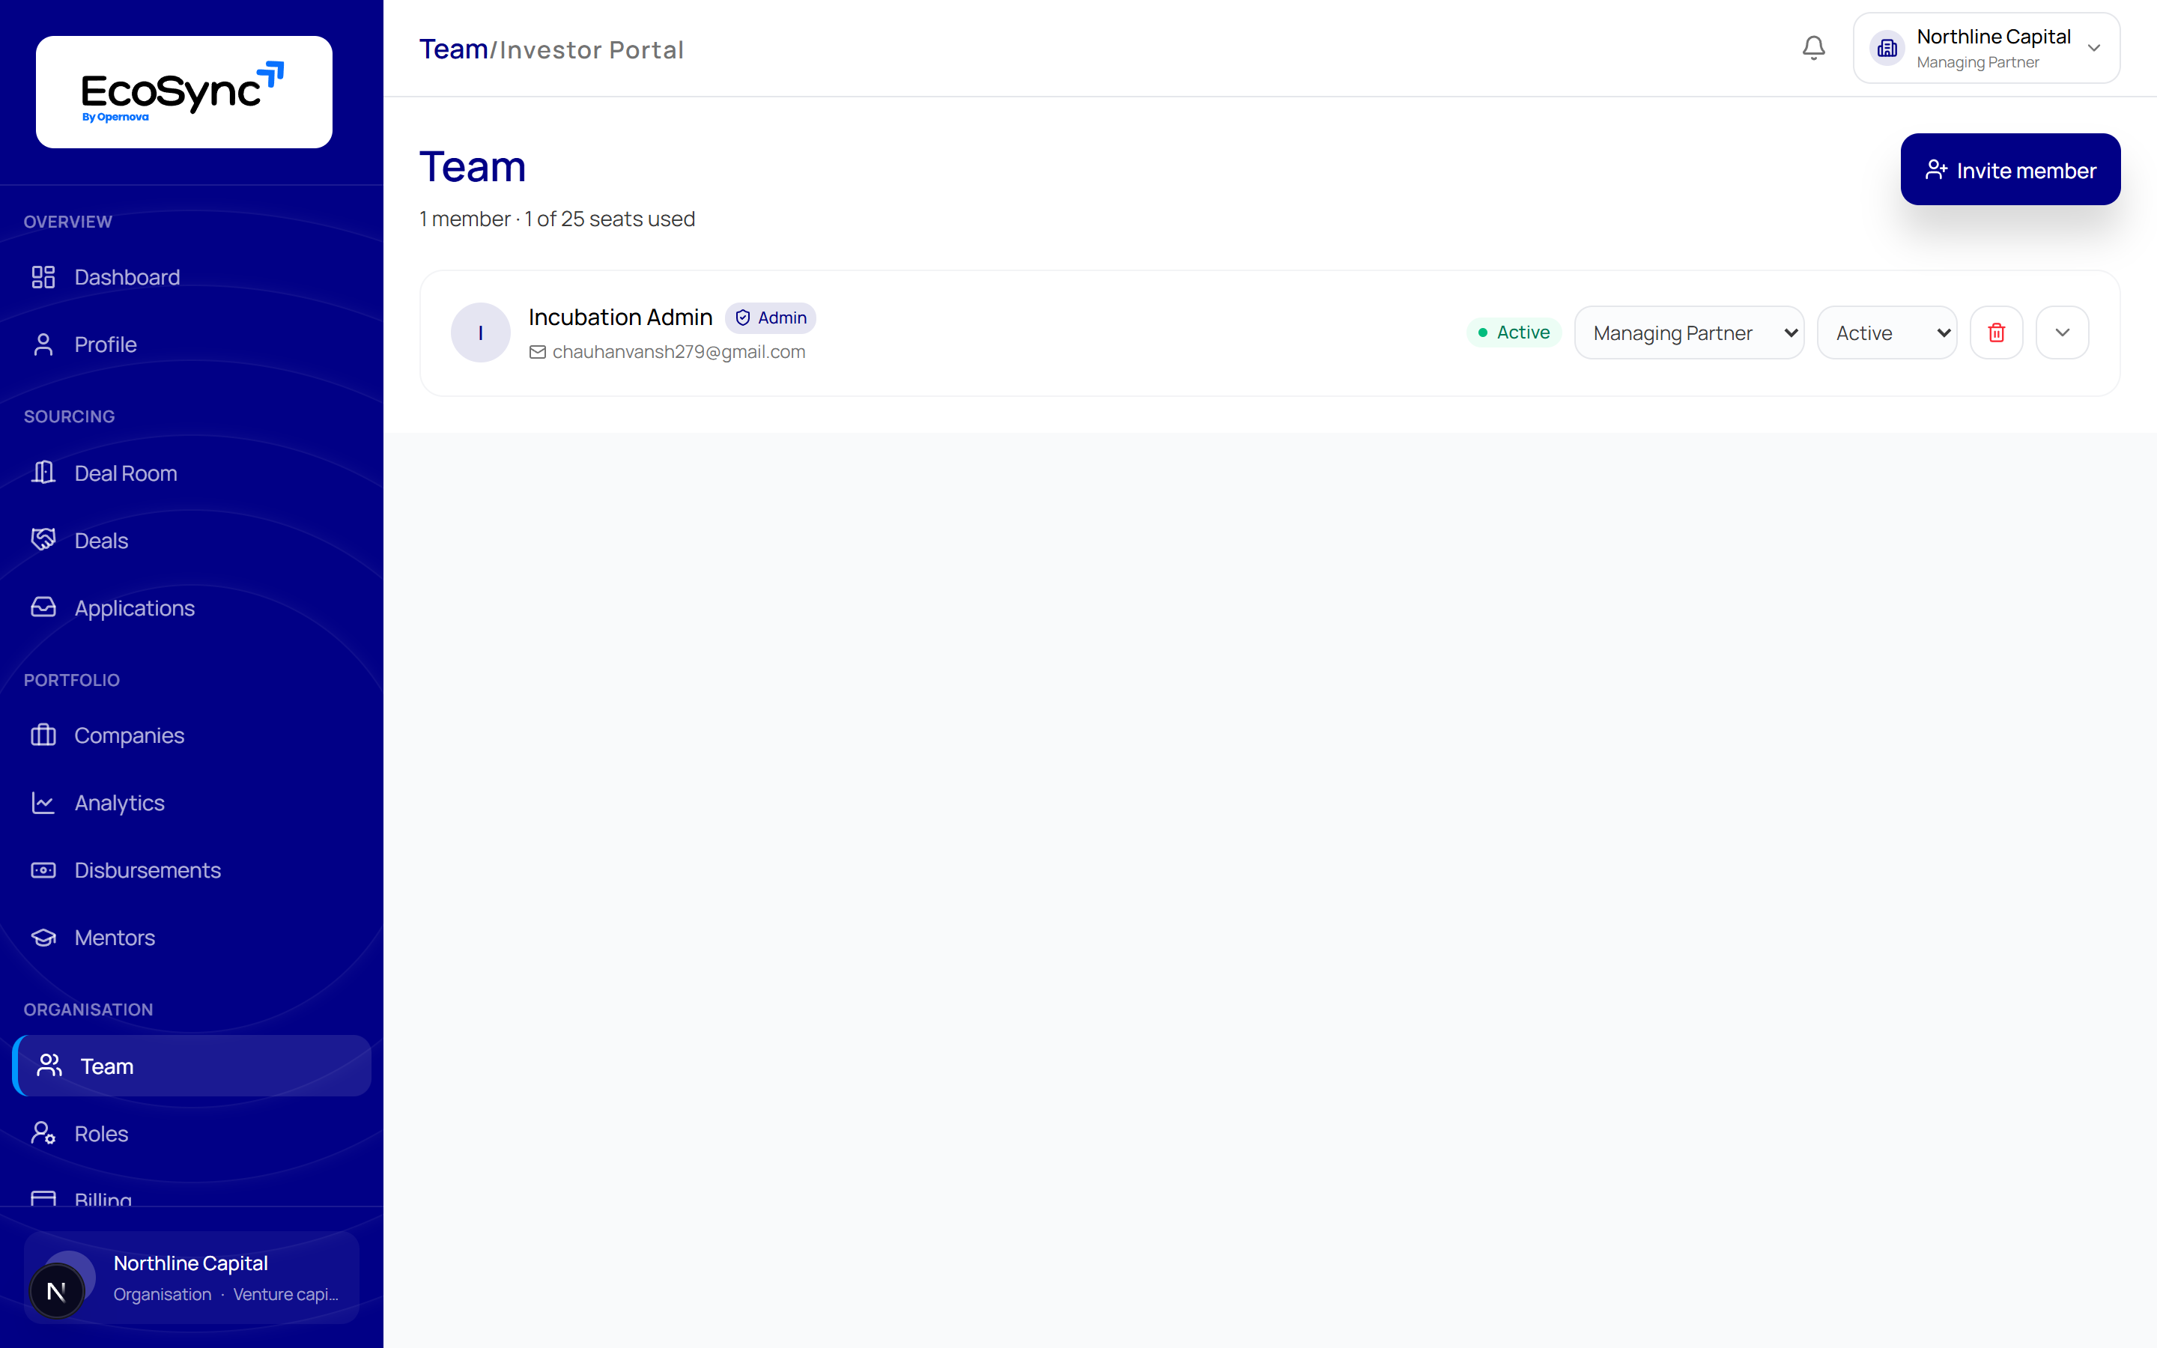The width and height of the screenshot is (2157, 1348).
Task: Go to Dashboard
Action: [x=192, y=277]
